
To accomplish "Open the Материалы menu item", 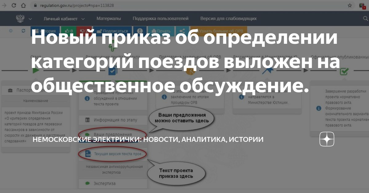I will pos(109,19).
